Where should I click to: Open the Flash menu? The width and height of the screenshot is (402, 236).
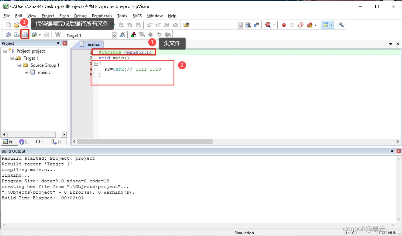pos(64,16)
